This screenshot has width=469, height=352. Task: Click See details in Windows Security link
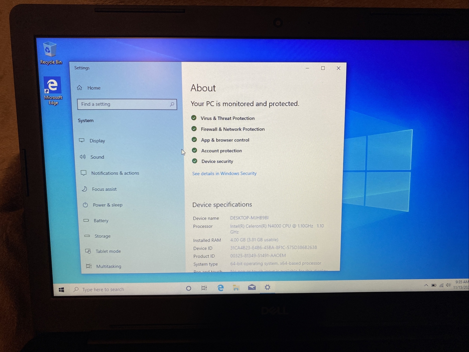[x=224, y=173]
